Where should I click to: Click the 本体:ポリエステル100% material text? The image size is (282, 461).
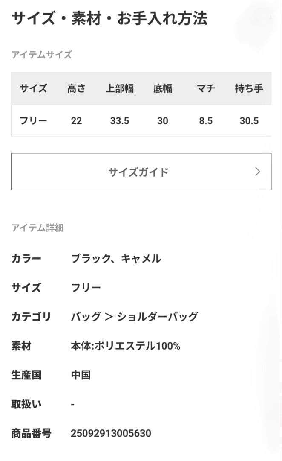point(126,347)
